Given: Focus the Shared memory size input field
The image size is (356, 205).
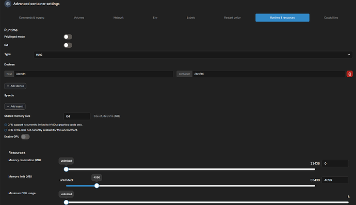Looking at the screenshot, I should pos(77,116).
